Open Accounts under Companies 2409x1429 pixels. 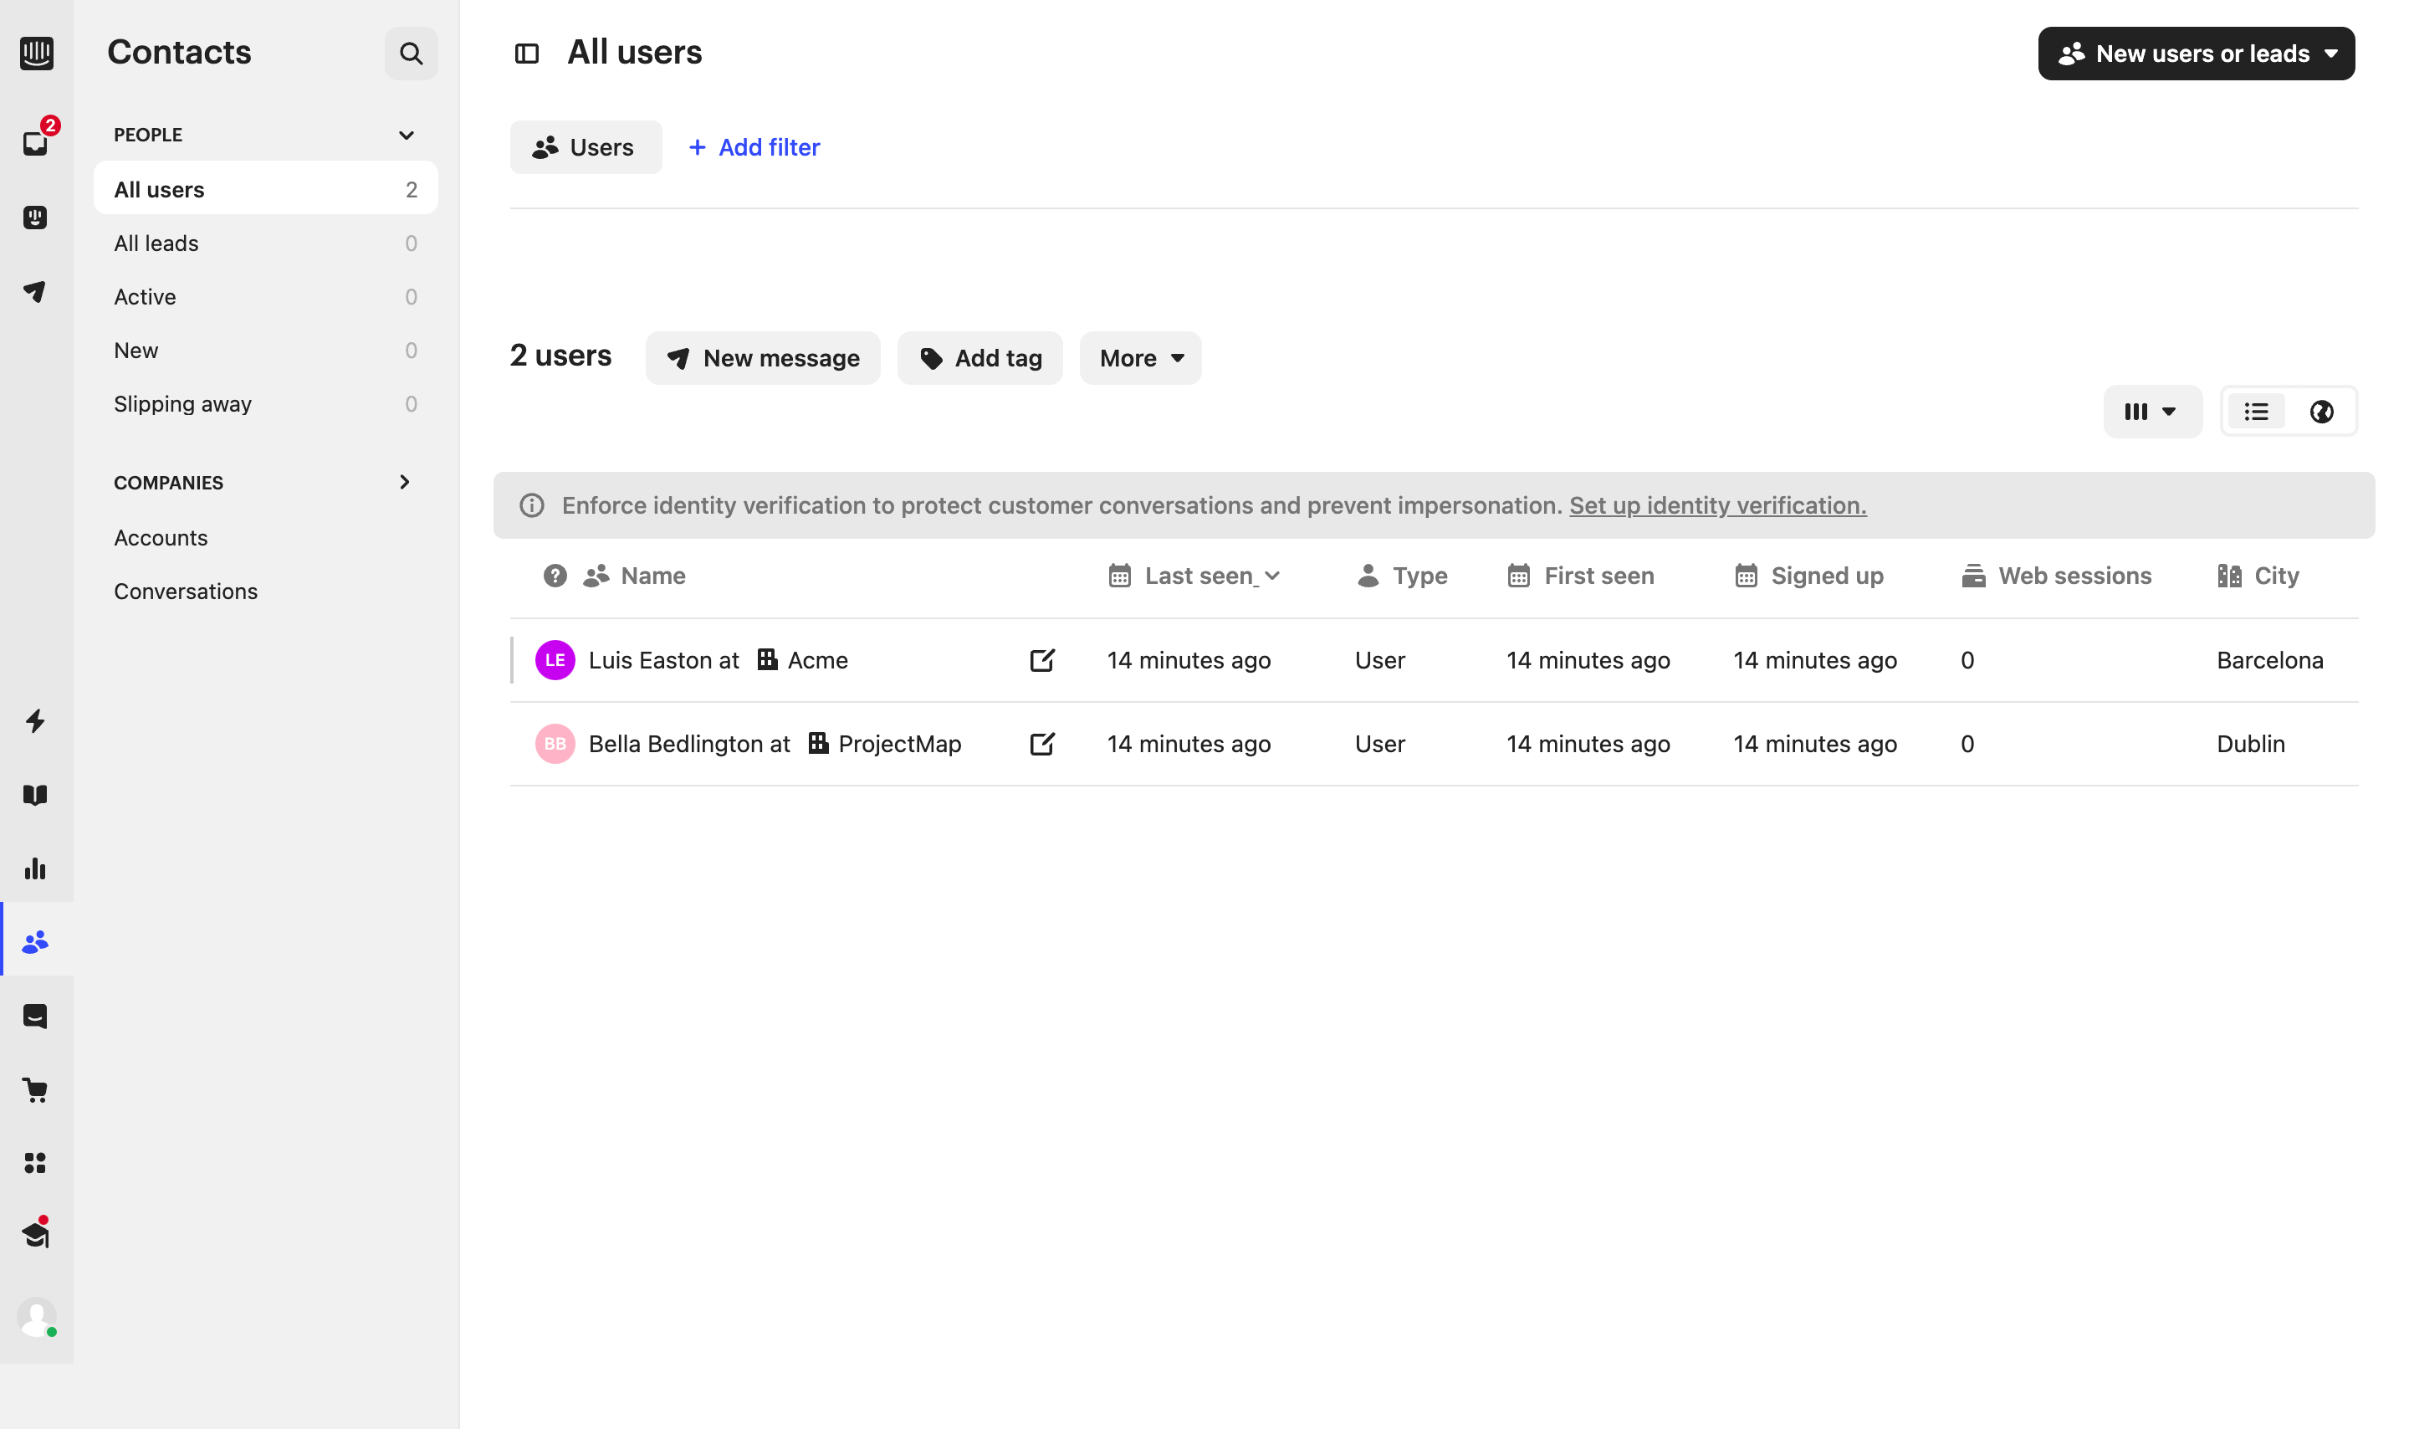click(x=161, y=538)
